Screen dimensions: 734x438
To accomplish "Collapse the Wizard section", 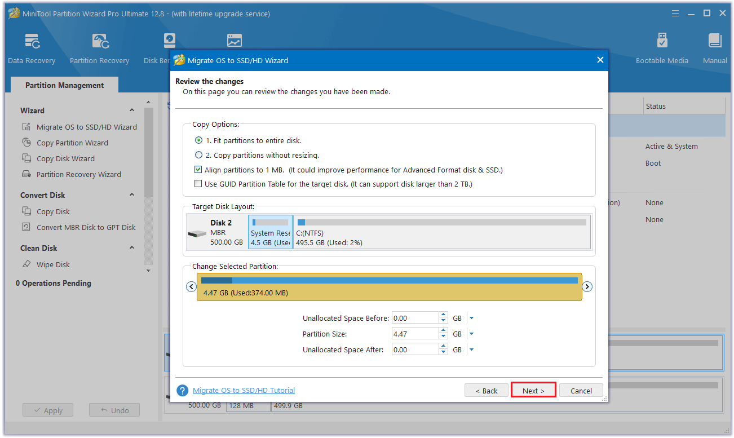I will click(x=132, y=110).
